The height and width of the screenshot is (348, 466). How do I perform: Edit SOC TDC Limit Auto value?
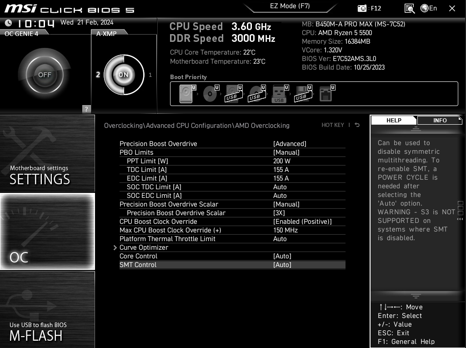click(280, 187)
